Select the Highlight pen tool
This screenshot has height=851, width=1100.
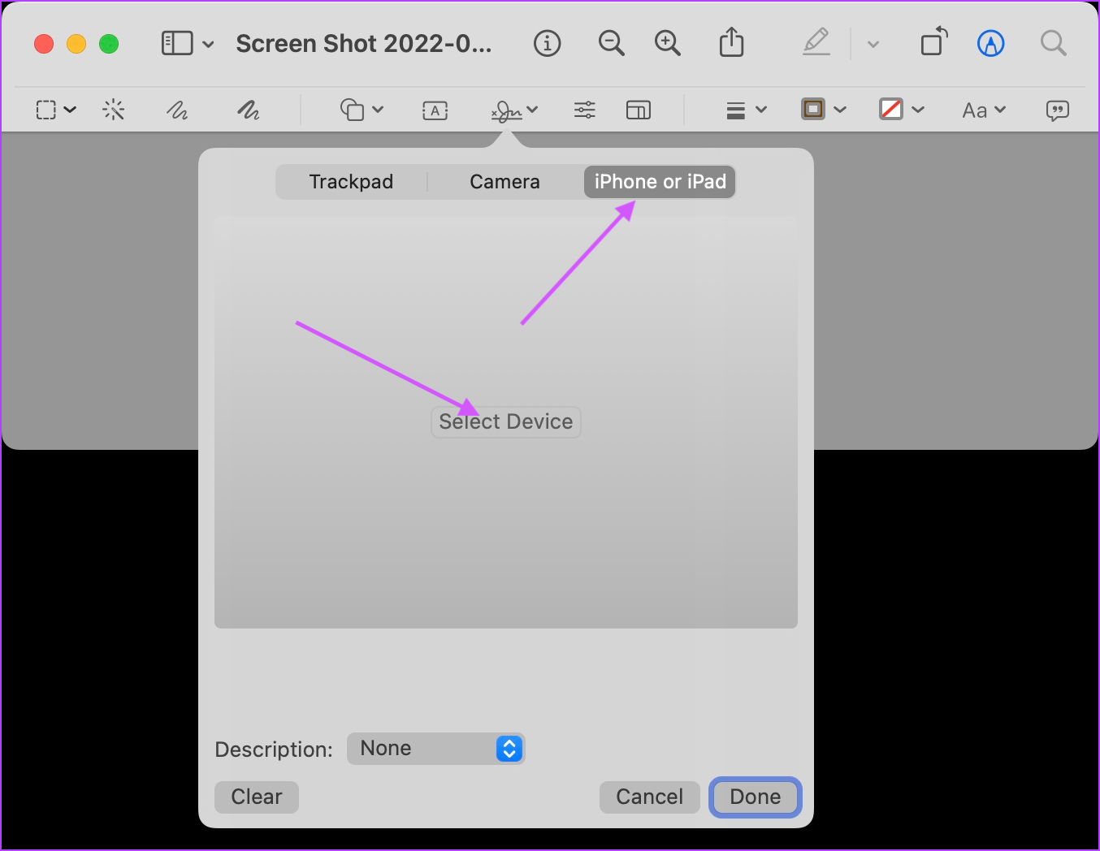coord(816,42)
